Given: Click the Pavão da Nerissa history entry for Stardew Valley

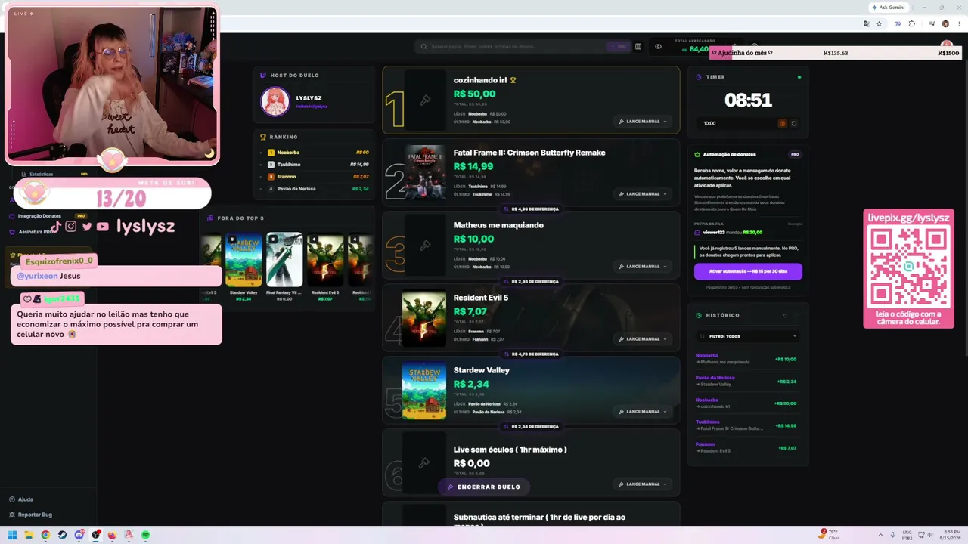Looking at the screenshot, I should pyautogui.click(x=747, y=381).
